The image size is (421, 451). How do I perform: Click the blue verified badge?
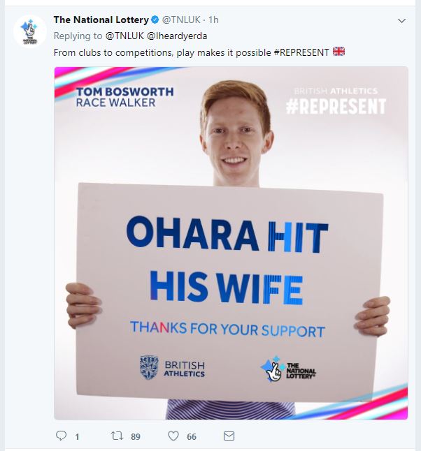pyautogui.click(x=155, y=20)
